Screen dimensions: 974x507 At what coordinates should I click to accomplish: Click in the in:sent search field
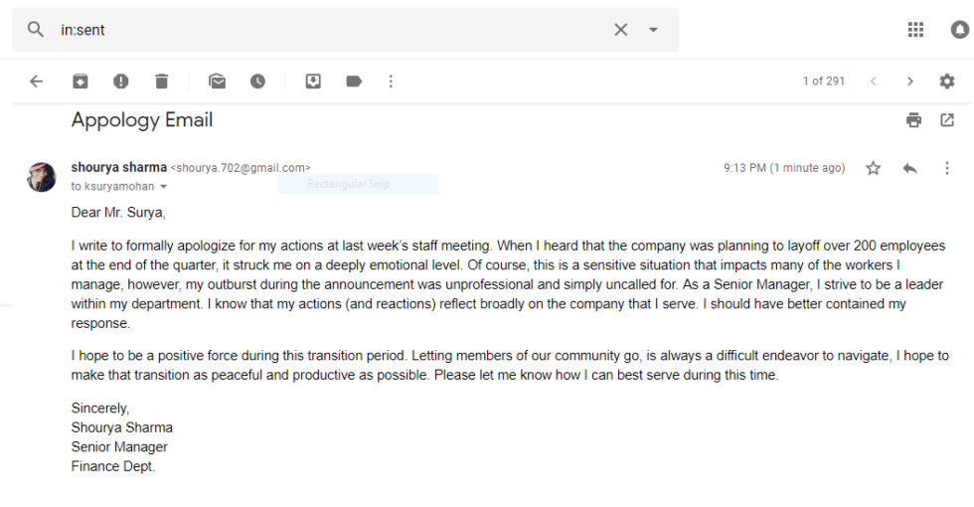(328, 30)
